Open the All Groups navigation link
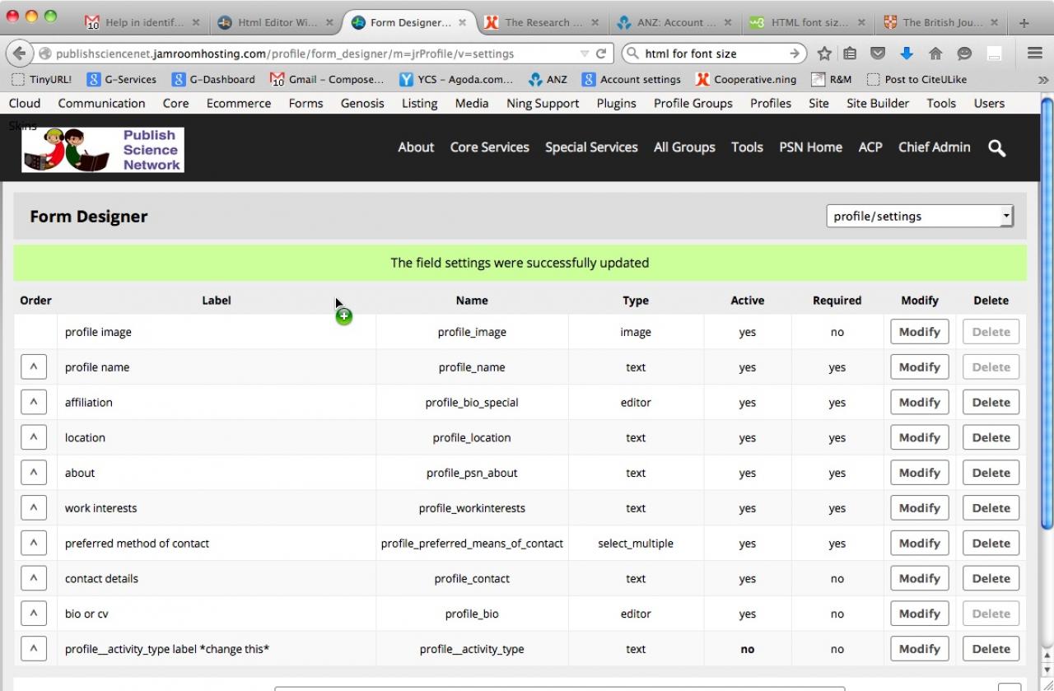1054x691 pixels. point(684,147)
